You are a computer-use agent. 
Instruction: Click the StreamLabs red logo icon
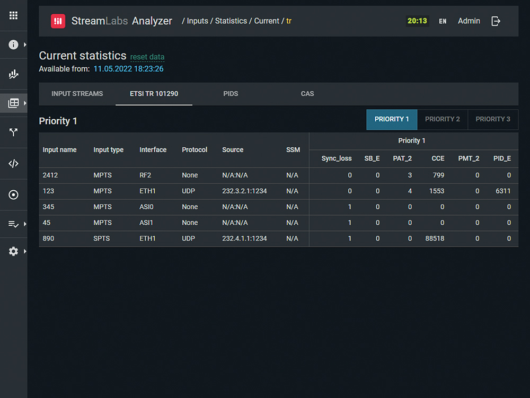[58, 21]
